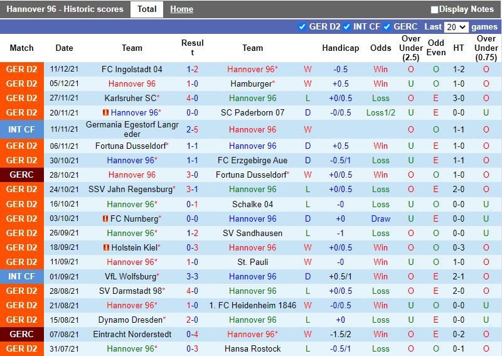Click the HT score 2-1 in Wolfsburg row
The image size is (502, 356).
pyautogui.click(x=459, y=276)
